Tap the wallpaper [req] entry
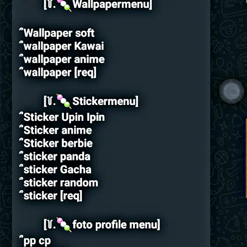This screenshot has height=247, width=247. (58, 73)
